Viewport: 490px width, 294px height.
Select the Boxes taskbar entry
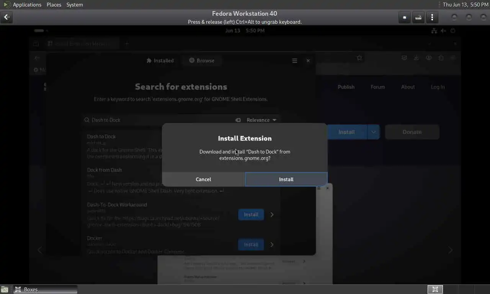coord(45,289)
